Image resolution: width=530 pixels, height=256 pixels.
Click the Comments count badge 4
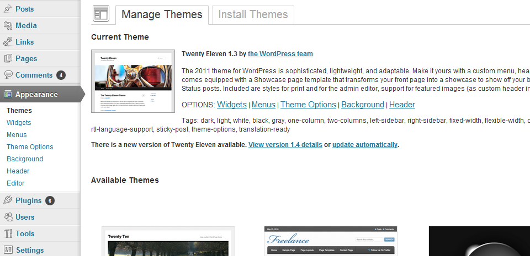[61, 75]
